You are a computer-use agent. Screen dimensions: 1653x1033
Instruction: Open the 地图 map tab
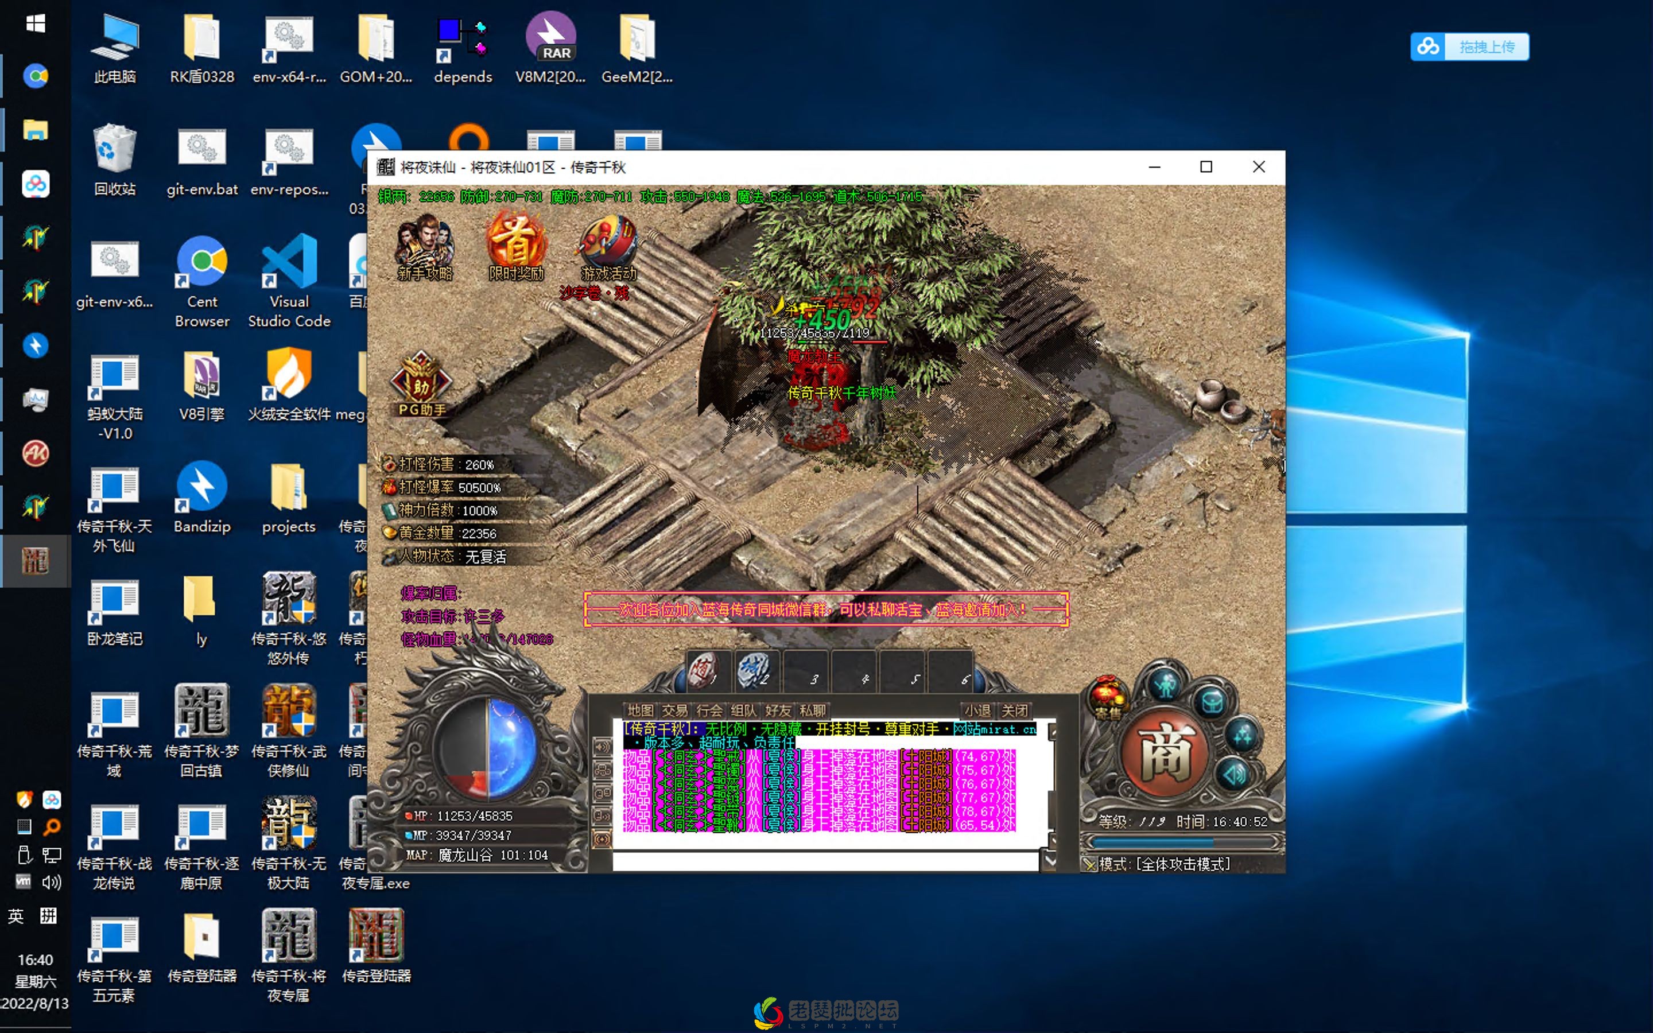(640, 710)
